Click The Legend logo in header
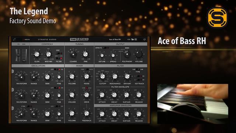This screenshot has width=236, height=133. pyautogui.click(x=79, y=40)
